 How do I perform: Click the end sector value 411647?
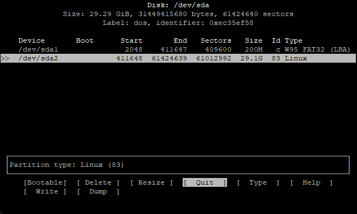coord(174,49)
